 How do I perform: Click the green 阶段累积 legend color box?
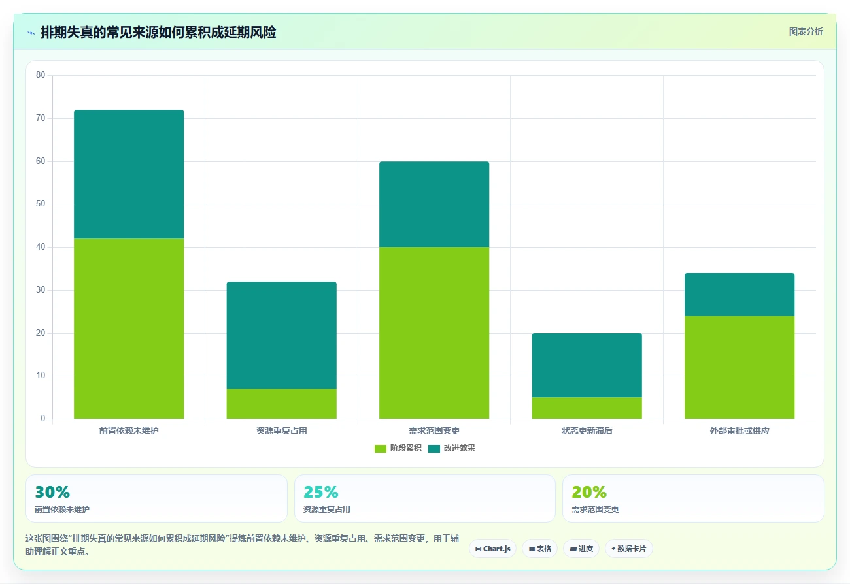[381, 448]
